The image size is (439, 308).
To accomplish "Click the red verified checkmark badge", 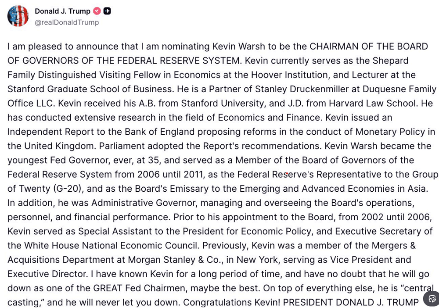I will [x=97, y=11].
